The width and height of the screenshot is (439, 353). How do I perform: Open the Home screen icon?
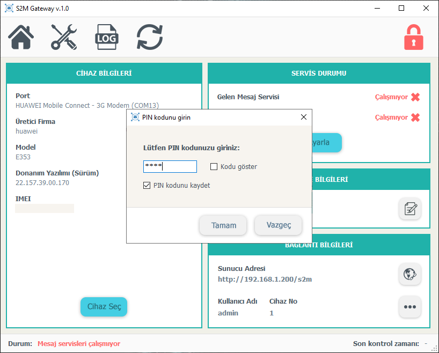coord(21,38)
